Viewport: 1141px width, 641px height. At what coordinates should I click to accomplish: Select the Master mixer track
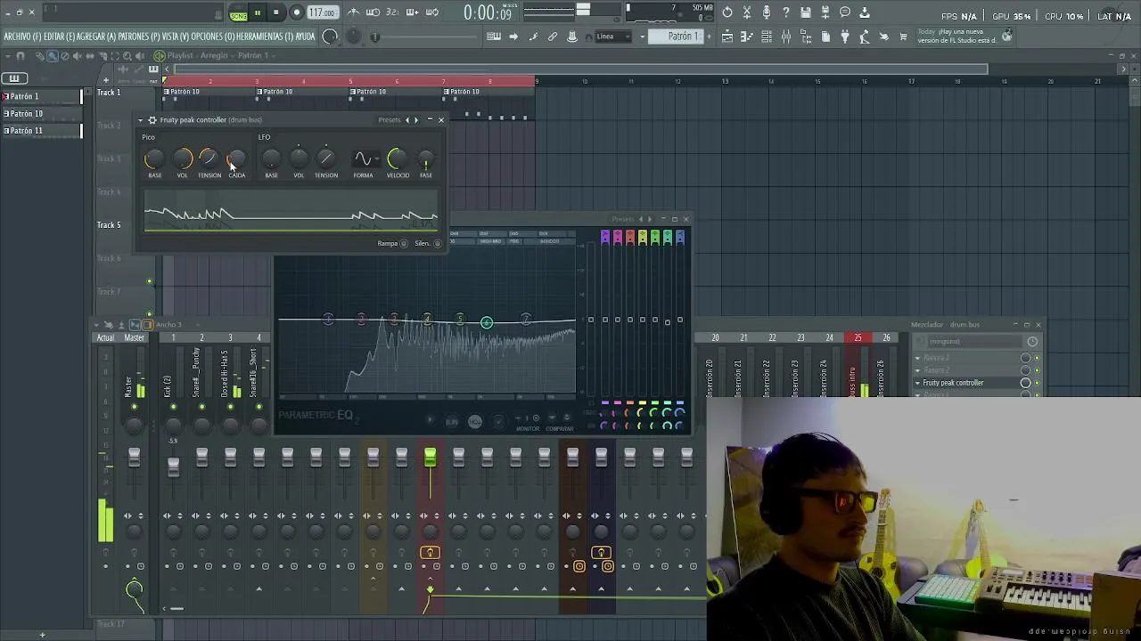coord(134,338)
